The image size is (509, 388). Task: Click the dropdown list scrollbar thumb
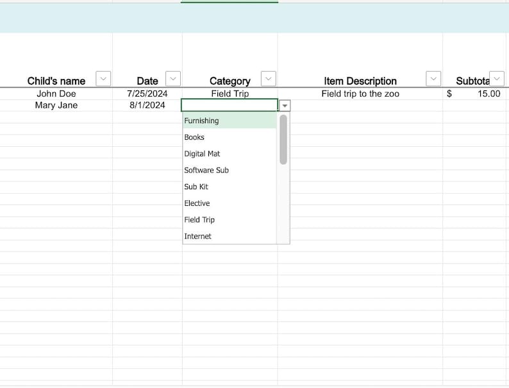(283, 140)
